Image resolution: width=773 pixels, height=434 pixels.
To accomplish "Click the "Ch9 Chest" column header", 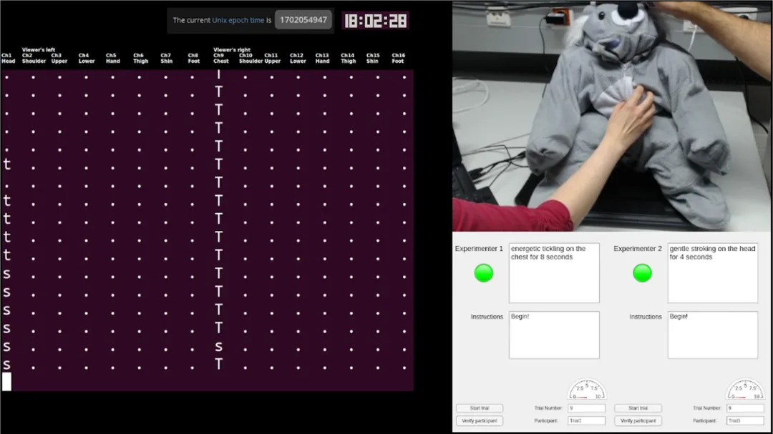I will pos(221,58).
